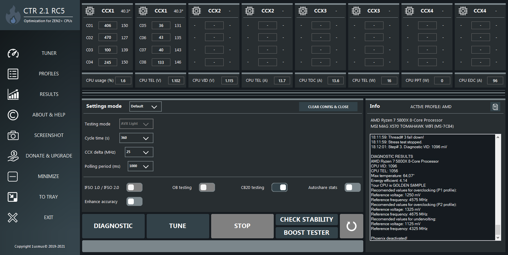The image size is (508, 255).
Task: Click the C05 frequency field 36
Action: 161,26
